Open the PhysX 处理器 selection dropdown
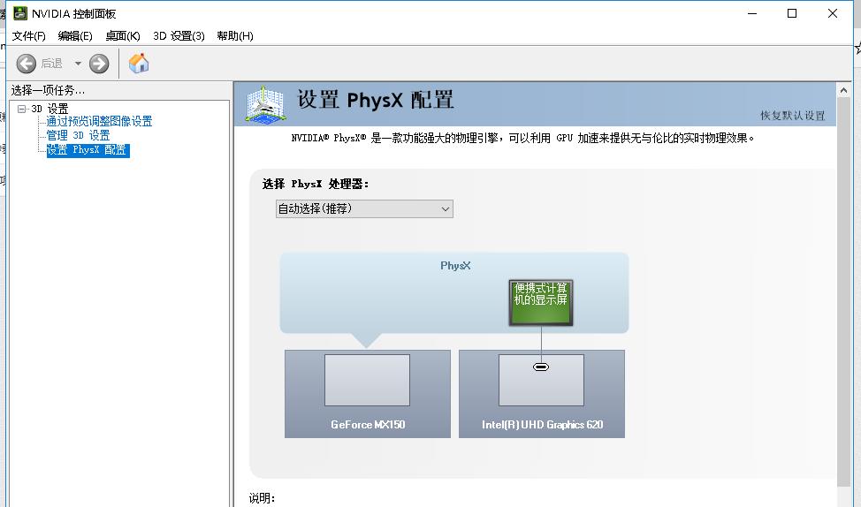Image resolution: width=861 pixels, height=507 pixels. point(364,208)
